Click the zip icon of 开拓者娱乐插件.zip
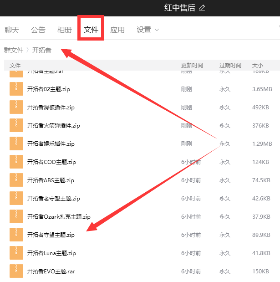This screenshot has height=282, width=280. coord(16,144)
